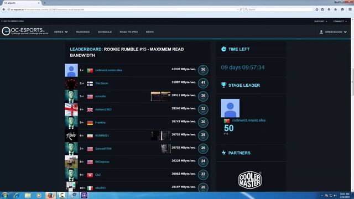Open the chat/hello icon in browser toolbar

342,9
